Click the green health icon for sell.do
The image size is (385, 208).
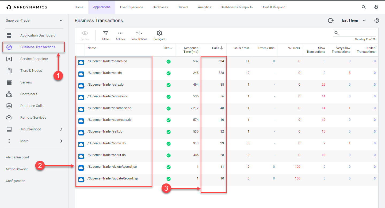point(169,132)
